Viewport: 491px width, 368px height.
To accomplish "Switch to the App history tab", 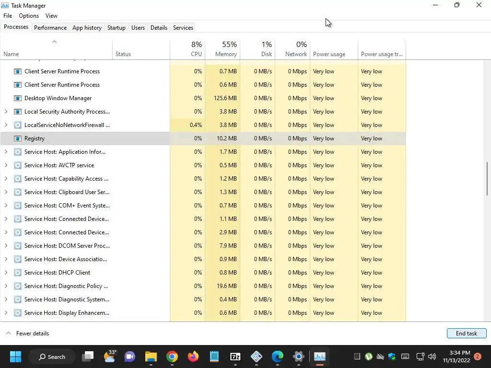I will (87, 27).
